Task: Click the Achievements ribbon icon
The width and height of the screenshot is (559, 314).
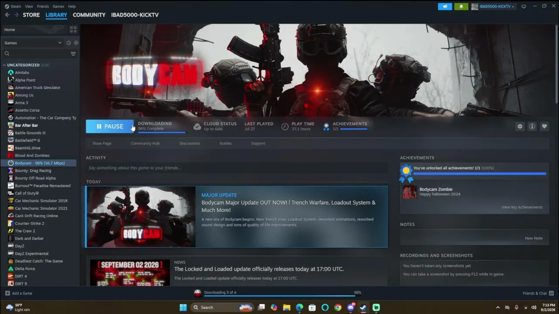Action: pyautogui.click(x=326, y=126)
